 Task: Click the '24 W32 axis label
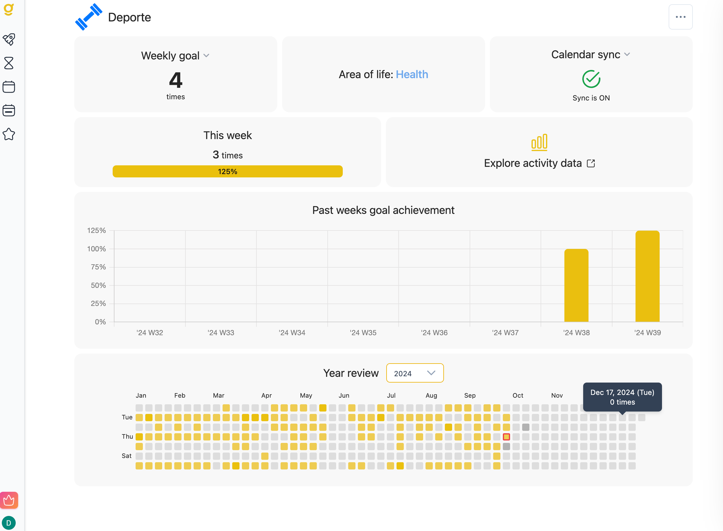tap(149, 333)
